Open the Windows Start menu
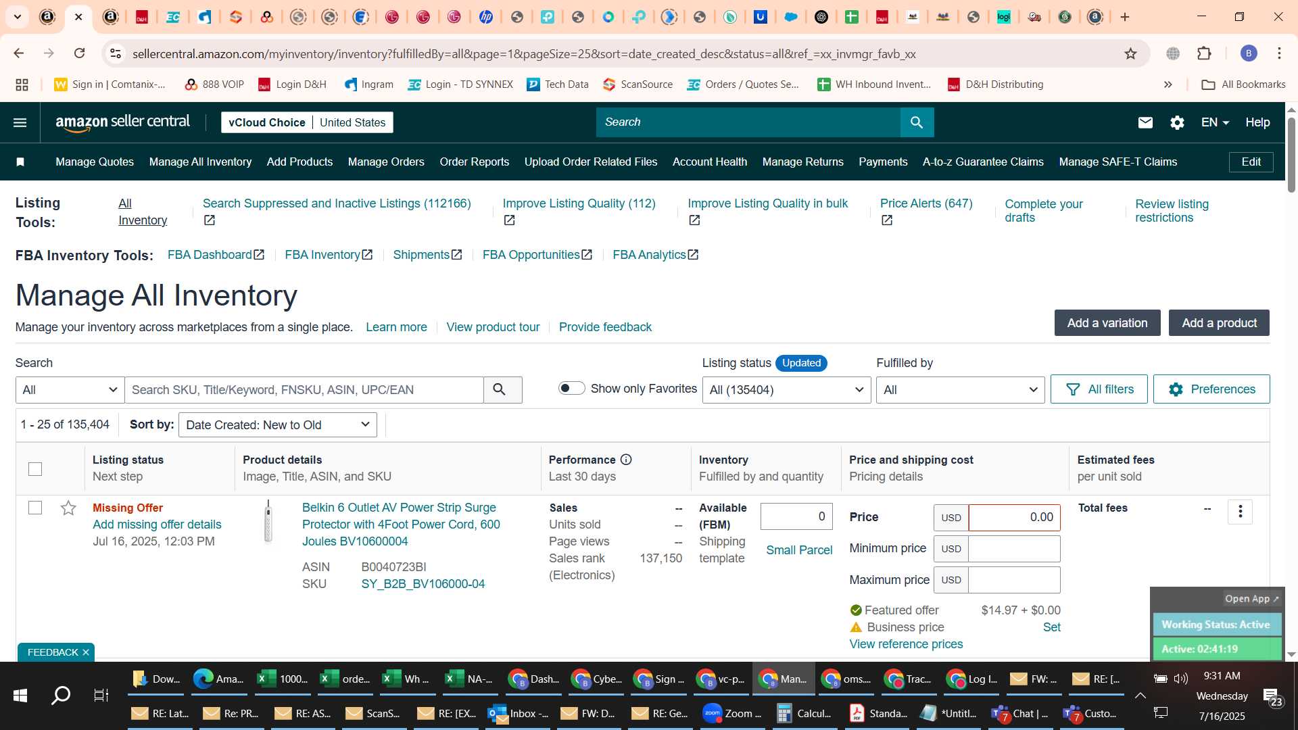 pos(20,695)
